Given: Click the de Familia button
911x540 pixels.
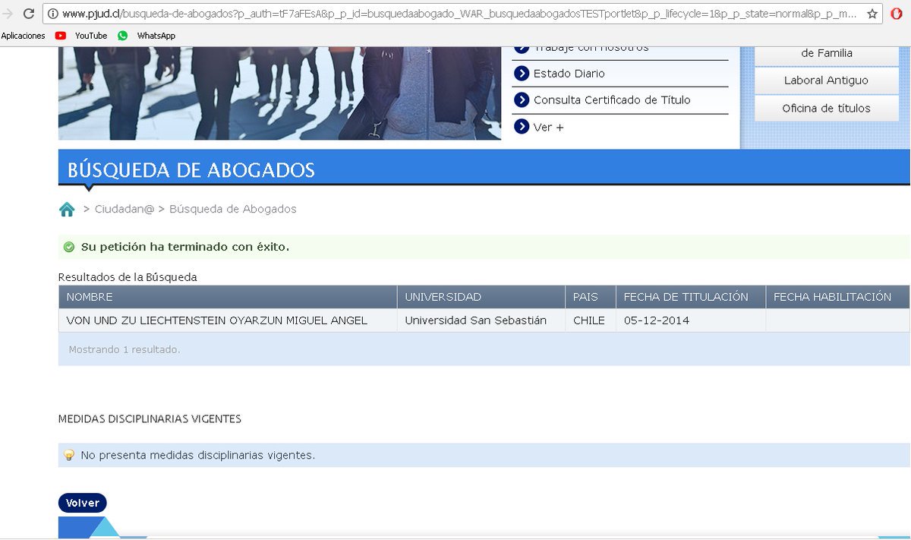Looking at the screenshot, I should click(826, 55).
